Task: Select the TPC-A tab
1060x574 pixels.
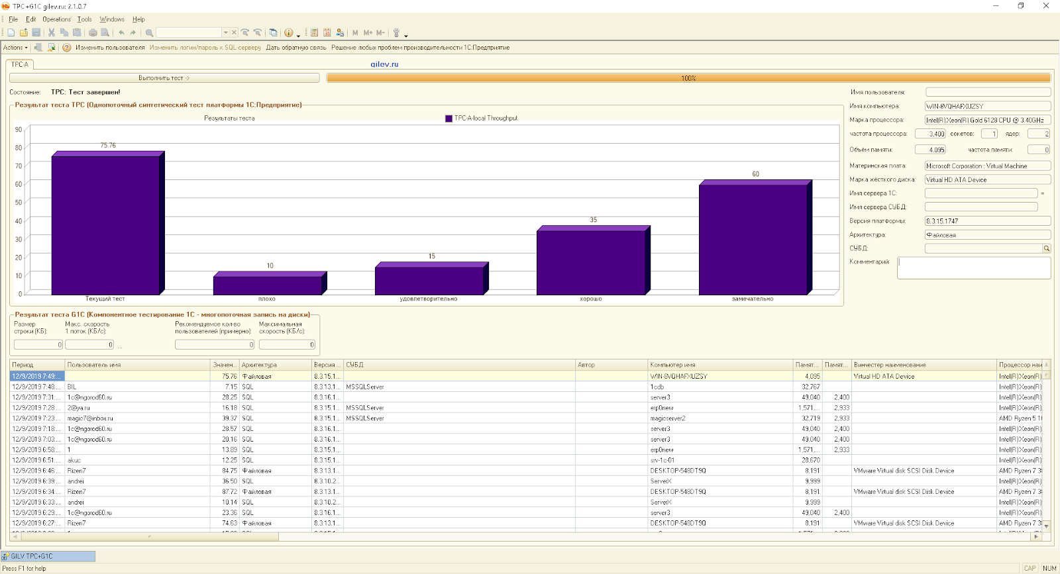Action: pyautogui.click(x=20, y=64)
